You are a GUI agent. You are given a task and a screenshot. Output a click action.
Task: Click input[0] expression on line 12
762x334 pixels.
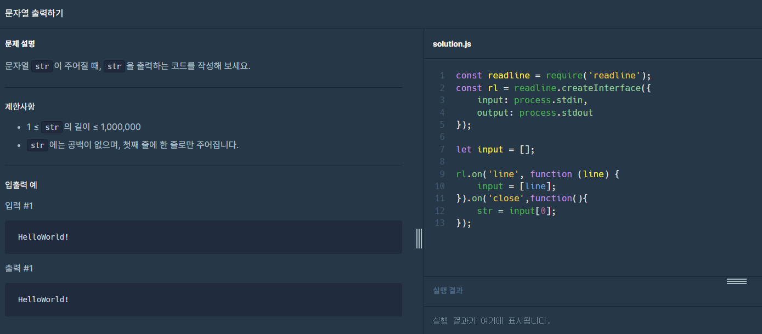530,211
